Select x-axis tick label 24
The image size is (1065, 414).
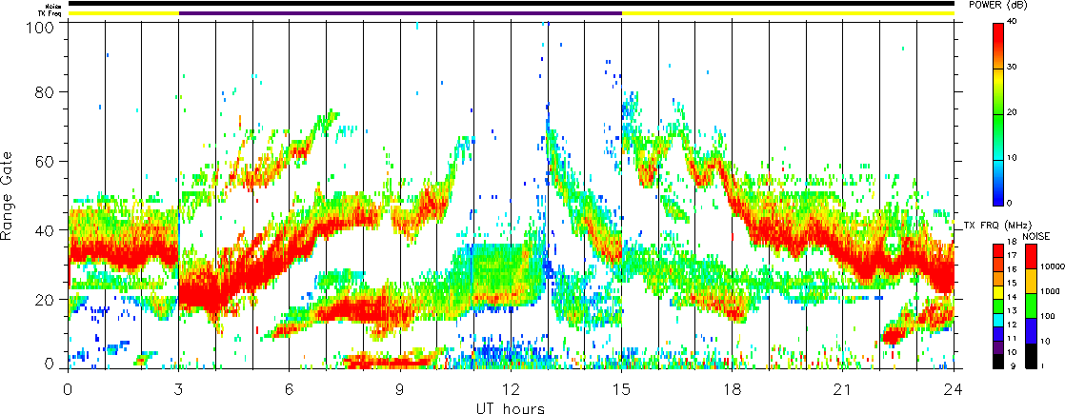954,387
